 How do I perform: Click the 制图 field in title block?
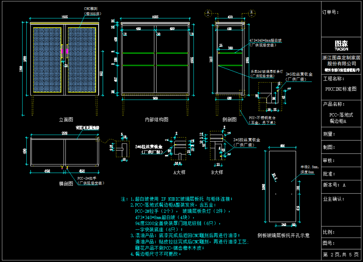329,147
